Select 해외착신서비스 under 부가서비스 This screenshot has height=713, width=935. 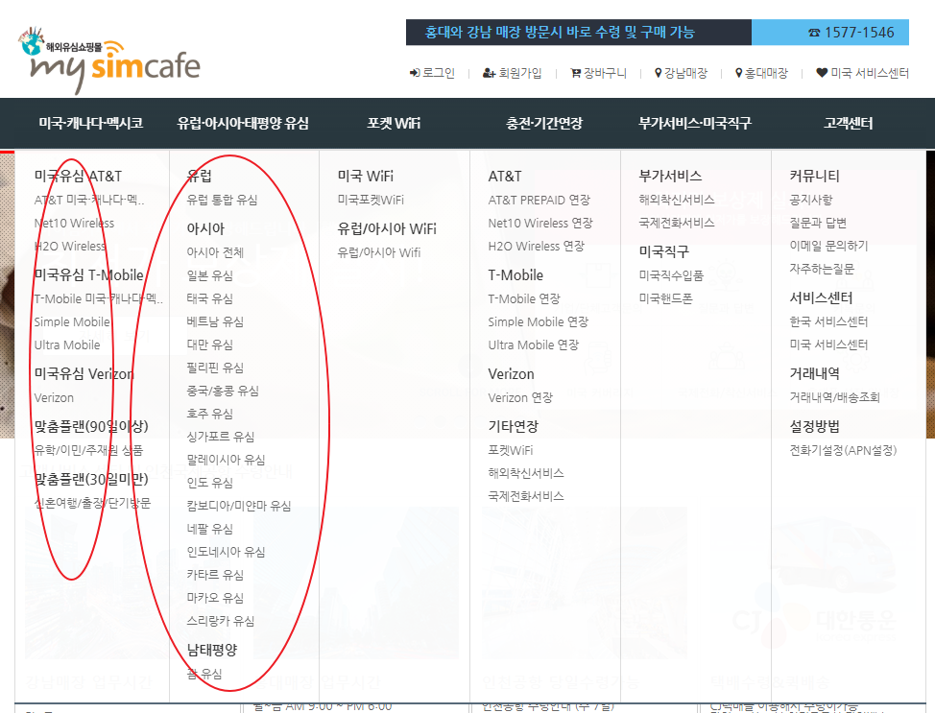coord(677,200)
